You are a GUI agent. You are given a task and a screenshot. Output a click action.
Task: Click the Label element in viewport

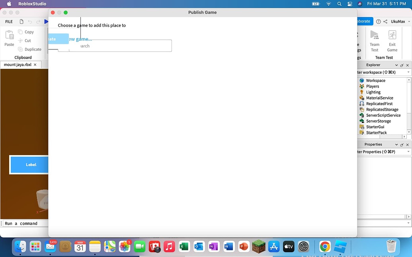tap(29, 165)
